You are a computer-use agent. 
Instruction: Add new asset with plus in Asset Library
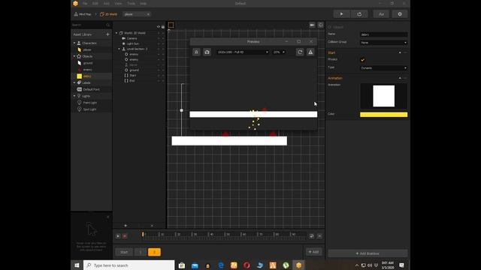[x=107, y=34]
